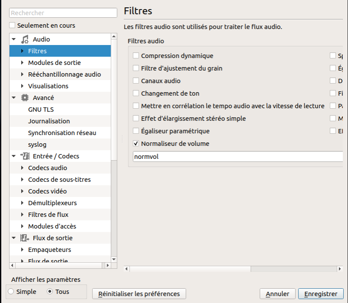Expand Rééchantillonnage audio node
Viewport: 348px width, 303px height.
[x=22, y=74]
